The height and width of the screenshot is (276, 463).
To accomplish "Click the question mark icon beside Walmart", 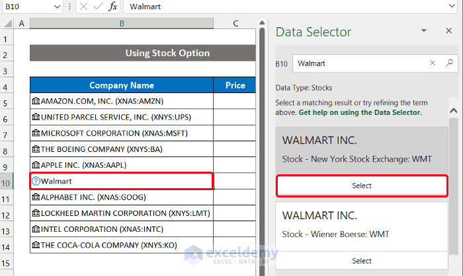I will coord(36,181).
